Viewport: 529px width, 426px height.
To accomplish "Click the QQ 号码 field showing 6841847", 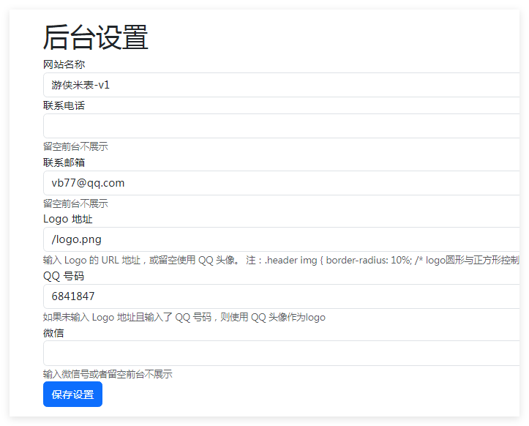I will point(282,296).
